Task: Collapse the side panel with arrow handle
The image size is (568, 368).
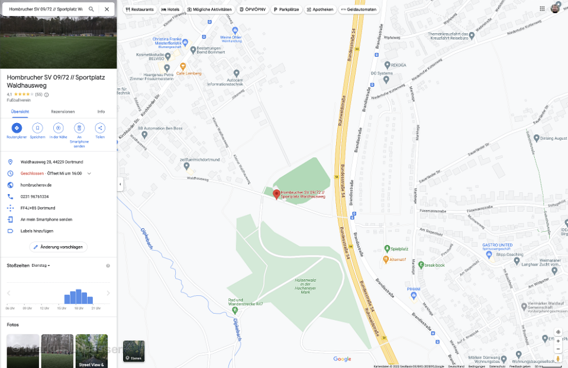Action: tap(120, 184)
